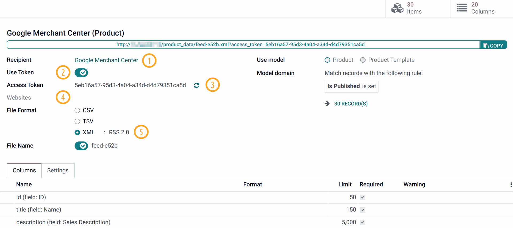
Task: Open the id (field: ID) row
Action: click(256, 197)
